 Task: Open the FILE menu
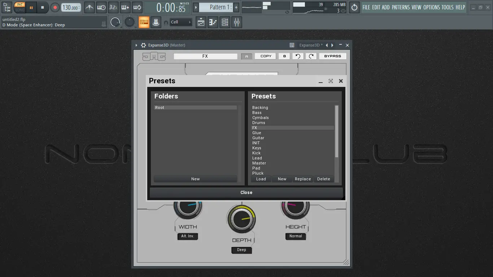366,7
